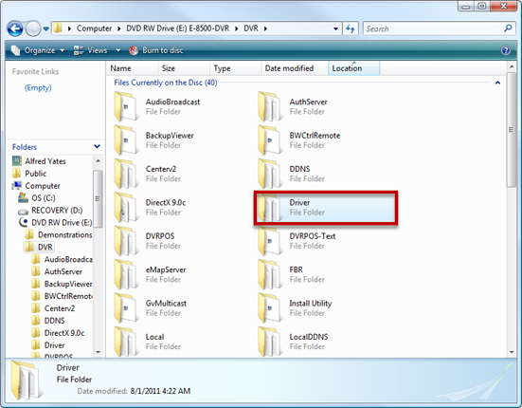522x408 pixels.
Task: Click file list scroll down arrow
Action: pyautogui.click(x=512, y=352)
